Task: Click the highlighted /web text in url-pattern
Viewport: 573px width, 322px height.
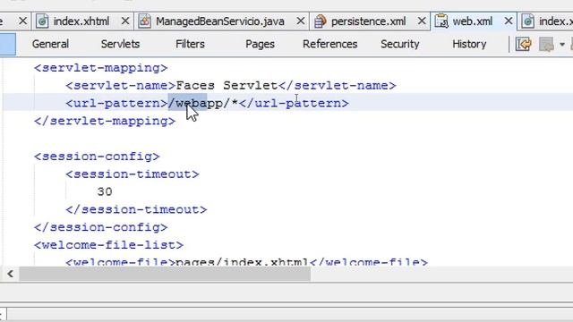Action: [x=187, y=104]
